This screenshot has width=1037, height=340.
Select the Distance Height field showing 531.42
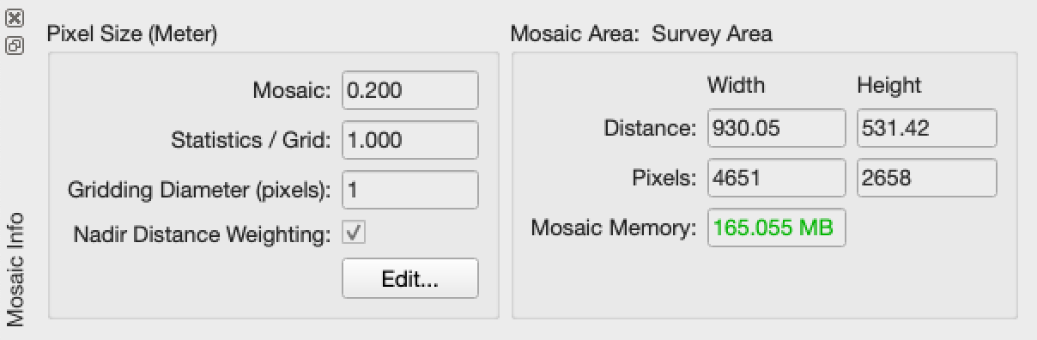927,128
